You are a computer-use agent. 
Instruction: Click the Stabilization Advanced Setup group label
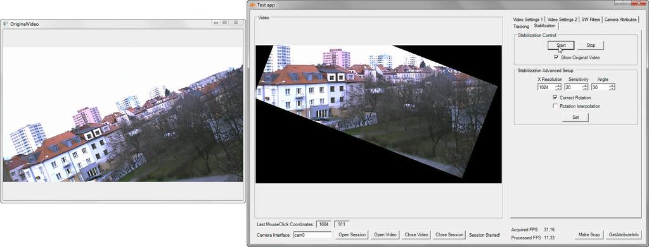(546, 71)
